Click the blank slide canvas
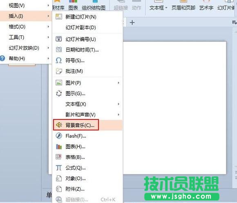The image size is (237, 203). (x=174, y=108)
